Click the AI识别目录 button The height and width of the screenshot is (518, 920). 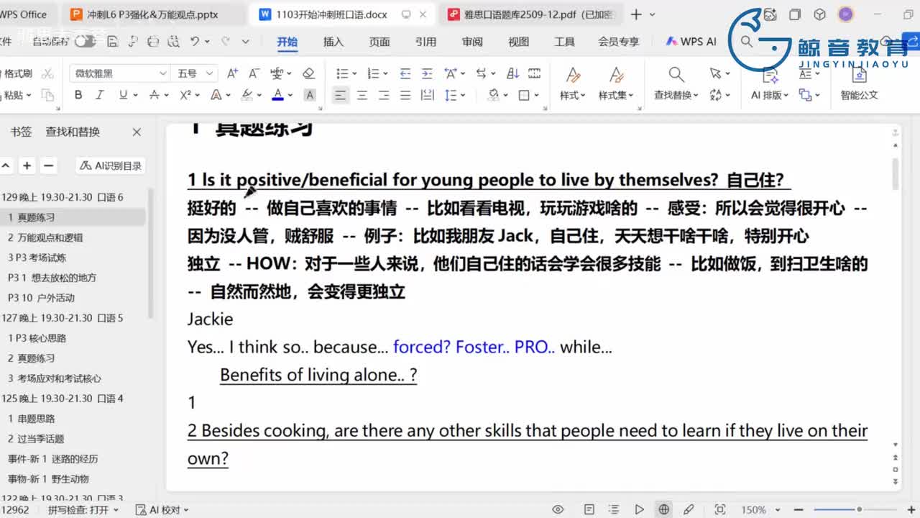[111, 165]
